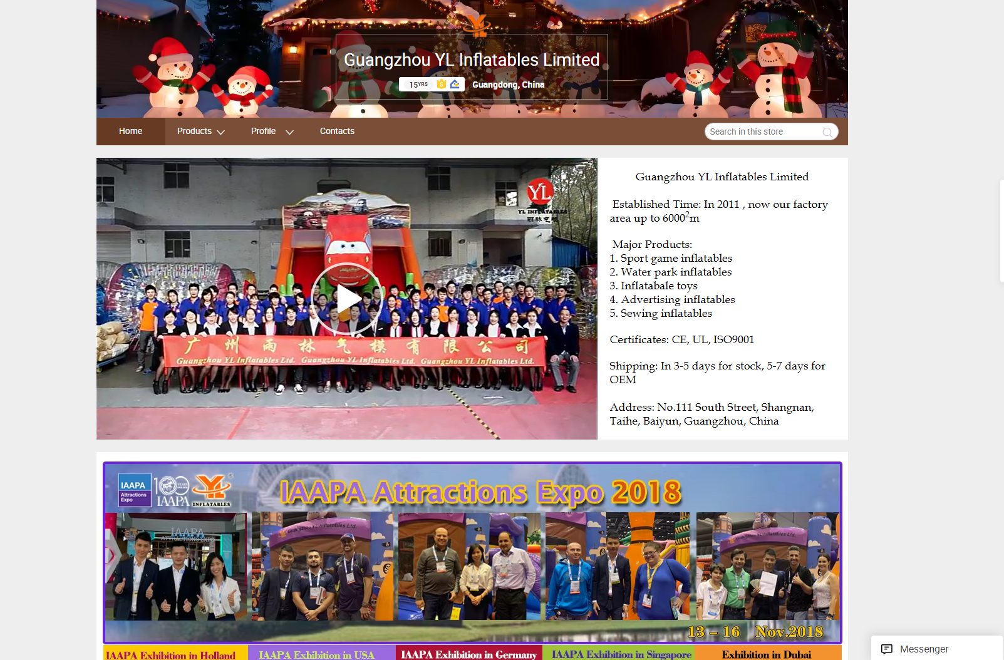Open the Home tab
The image size is (1004, 660).
(x=131, y=131)
